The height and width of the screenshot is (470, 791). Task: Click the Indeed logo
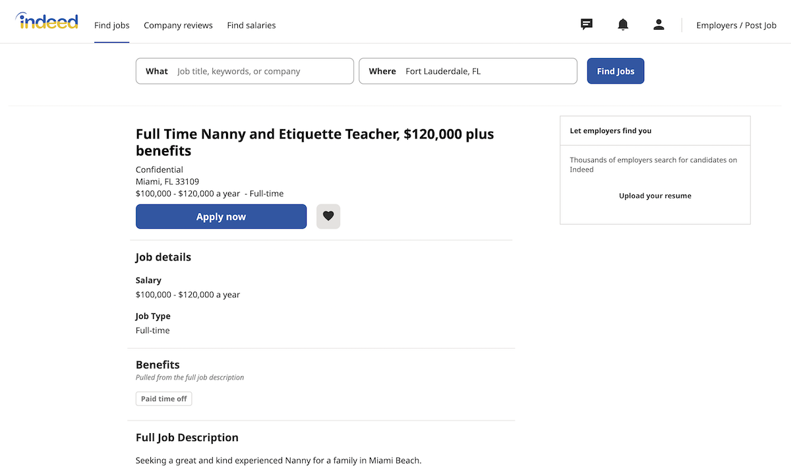(47, 22)
